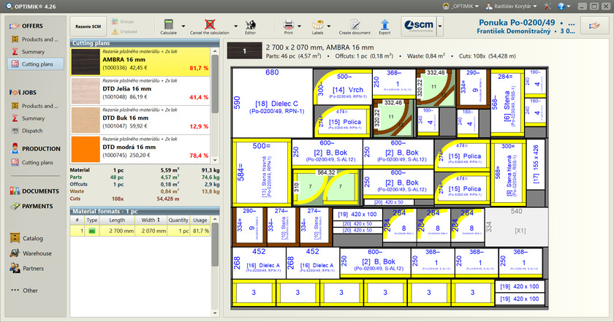Open Cutting plans under Production
Screen dimensions: 614x322
(x=32, y=162)
